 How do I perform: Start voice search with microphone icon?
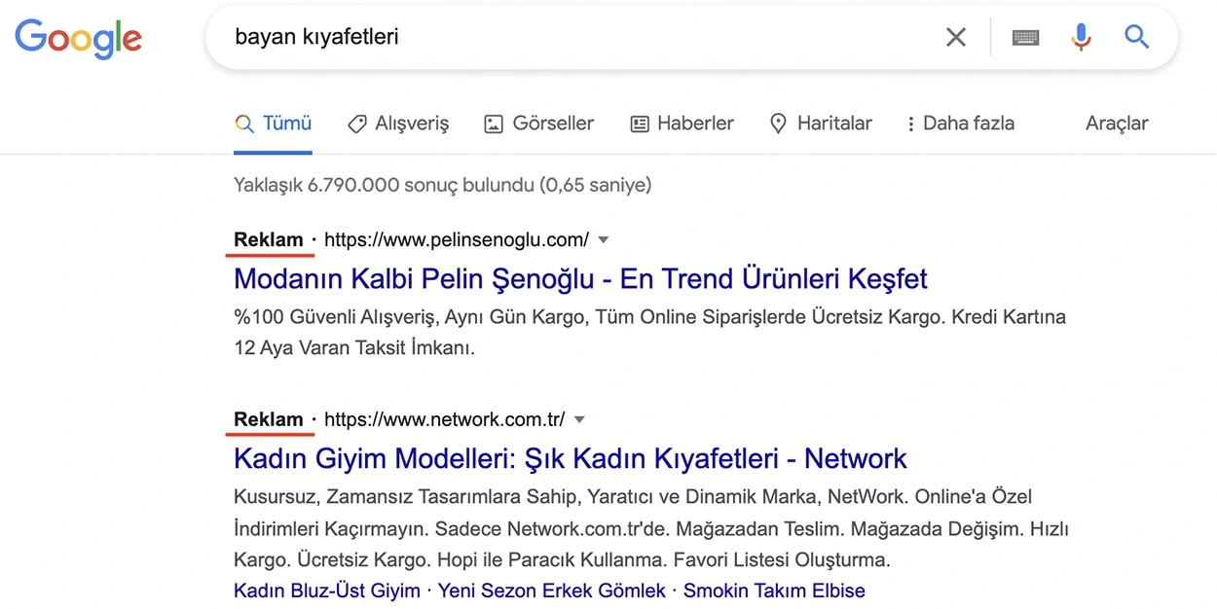pos(1081,37)
